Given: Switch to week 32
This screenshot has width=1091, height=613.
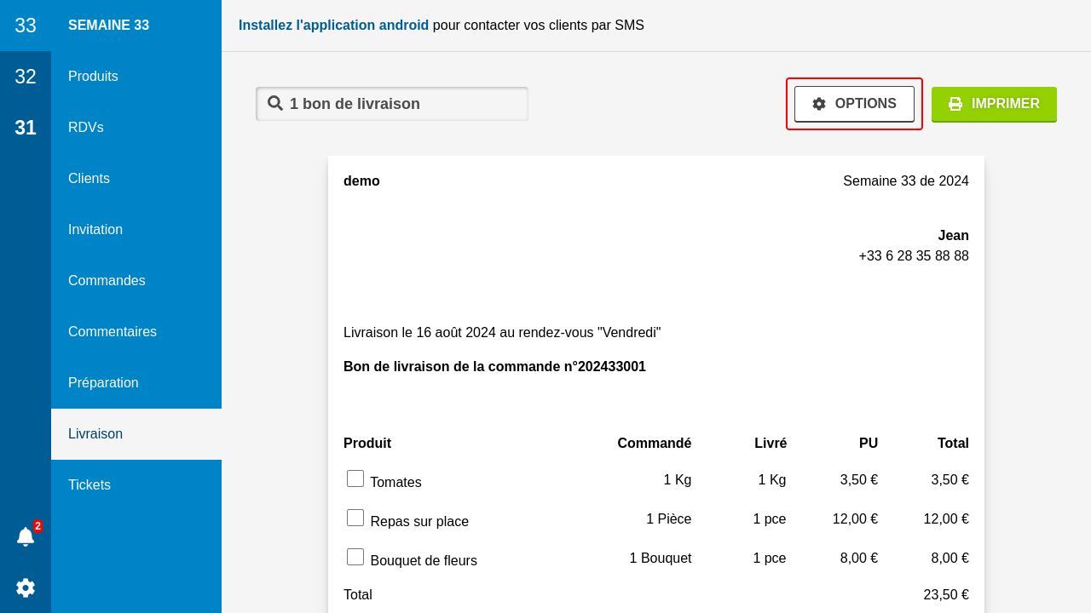Looking at the screenshot, I should click(26, 77).
